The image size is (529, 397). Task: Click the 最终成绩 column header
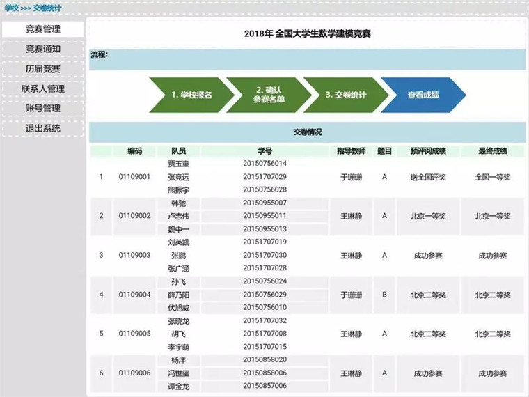[x=492, y=150]
